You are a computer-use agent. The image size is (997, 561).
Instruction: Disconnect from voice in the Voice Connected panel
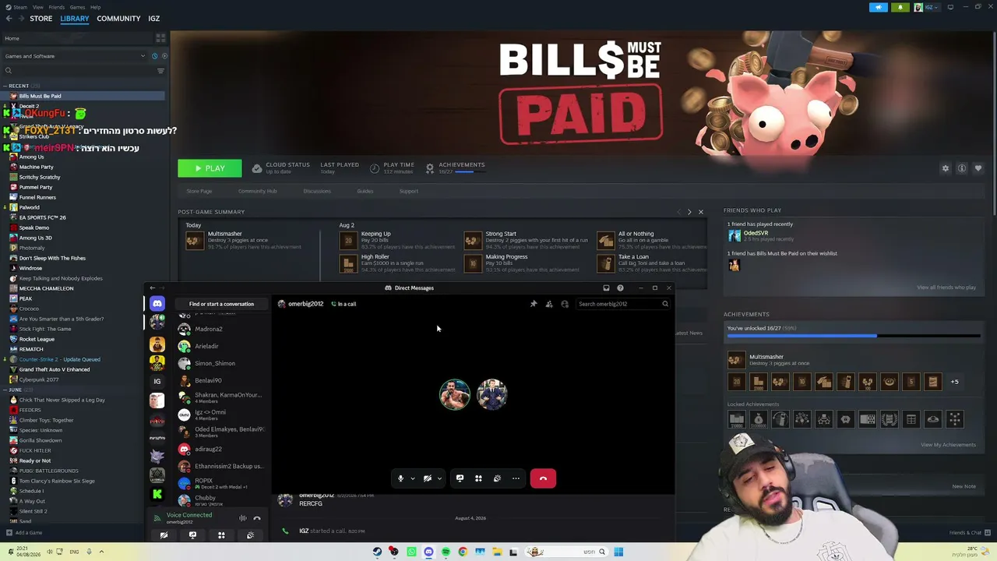[x=257, y=518]
